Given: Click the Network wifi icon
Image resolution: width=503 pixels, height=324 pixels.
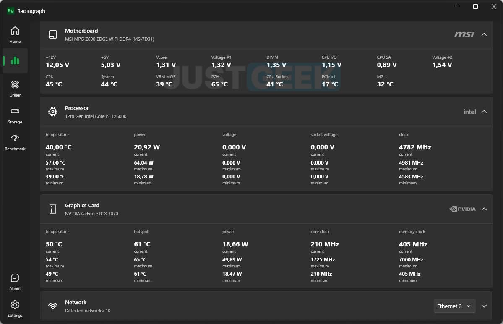Looking at the screenshot, I should click(x=52, y=306).
